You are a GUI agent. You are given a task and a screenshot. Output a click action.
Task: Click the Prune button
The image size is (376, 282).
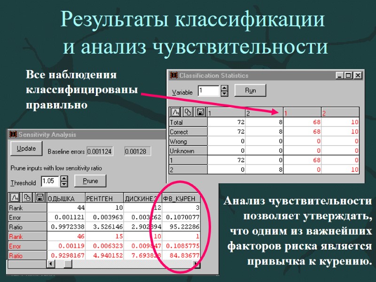[x=90, y=181]
